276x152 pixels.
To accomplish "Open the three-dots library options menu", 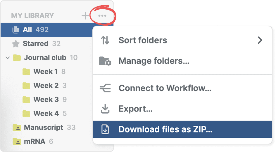I will point(102,16).
